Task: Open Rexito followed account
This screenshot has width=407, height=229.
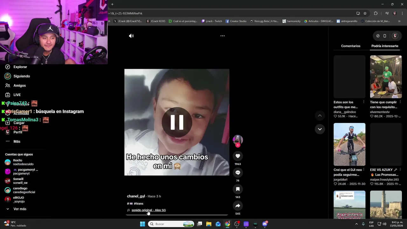Action: point(19,162)
